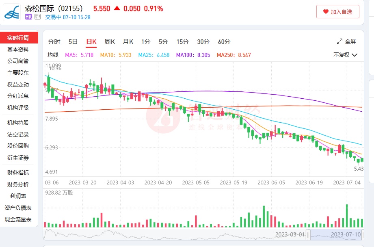This screenshot has height=247, width=374.
Task: Click the left handle of the date range slider
Action: coord(308,234)
